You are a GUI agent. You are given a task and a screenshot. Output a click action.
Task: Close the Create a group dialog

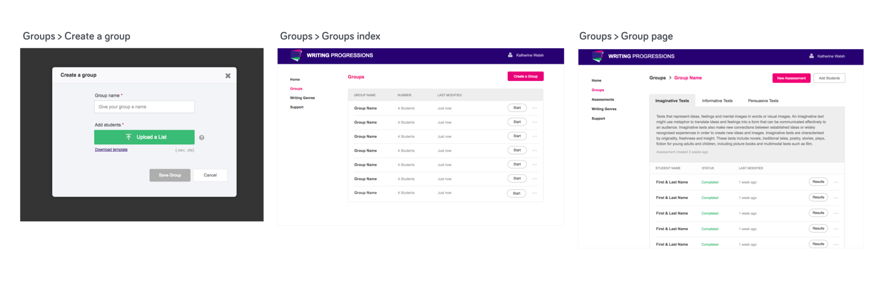pos(228,76)
